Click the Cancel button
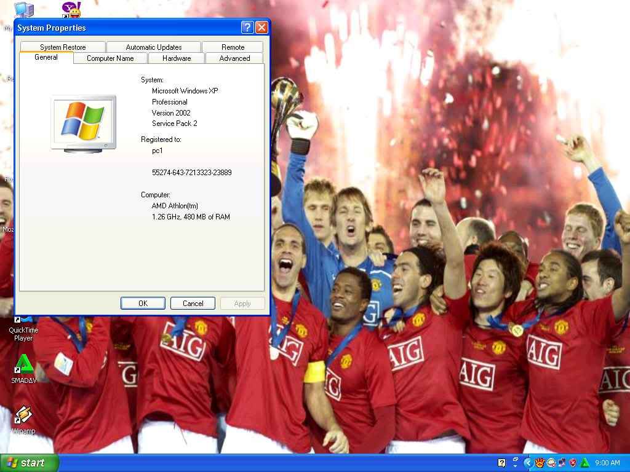630x472 pixels. 193,304
